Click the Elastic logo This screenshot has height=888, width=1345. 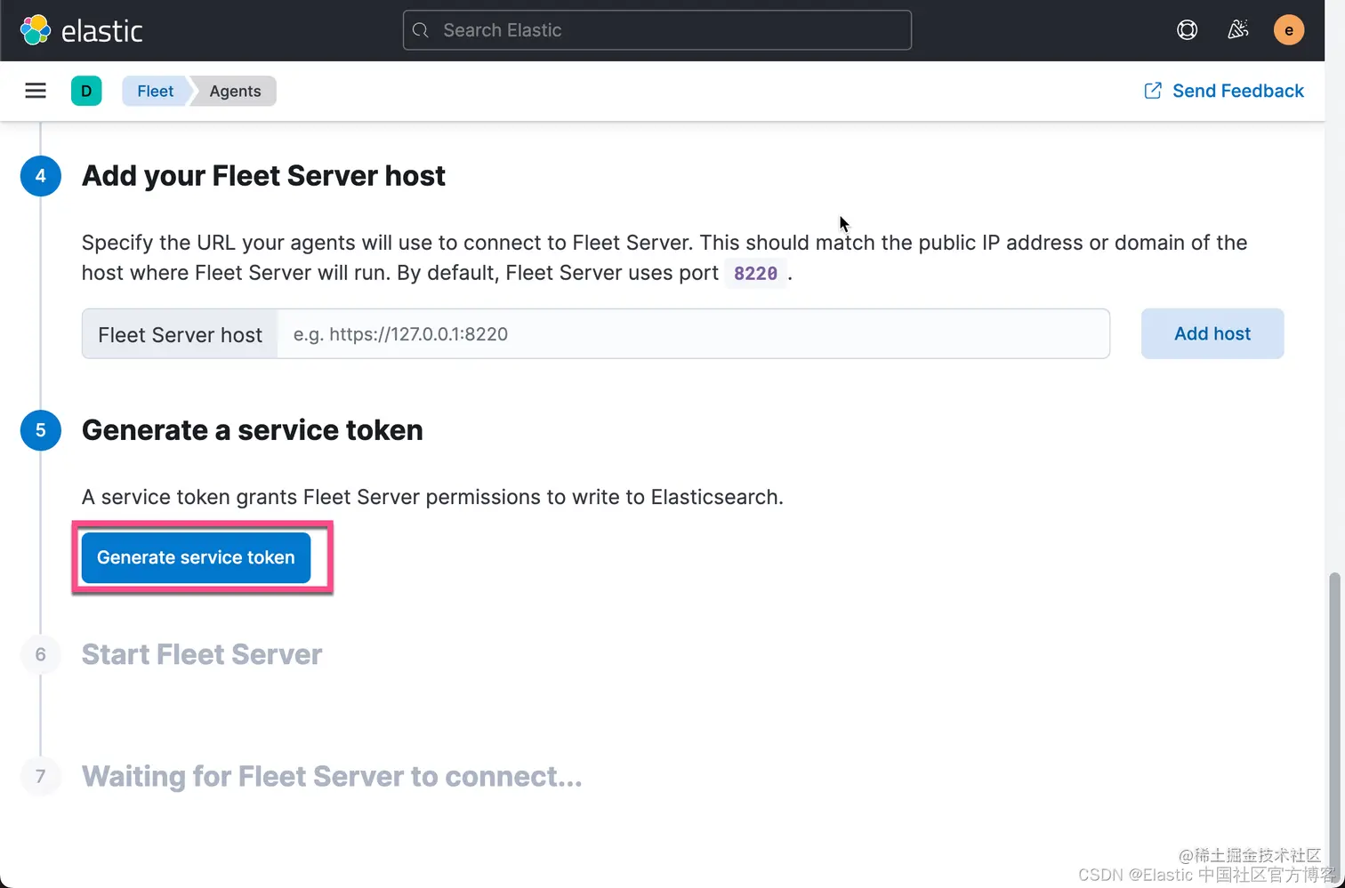[x=81, y=30]
